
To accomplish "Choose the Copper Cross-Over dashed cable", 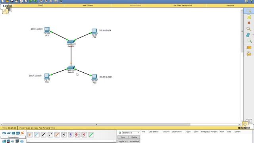I will 50,135.
